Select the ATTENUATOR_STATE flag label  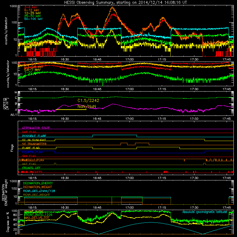click(36, 128)
